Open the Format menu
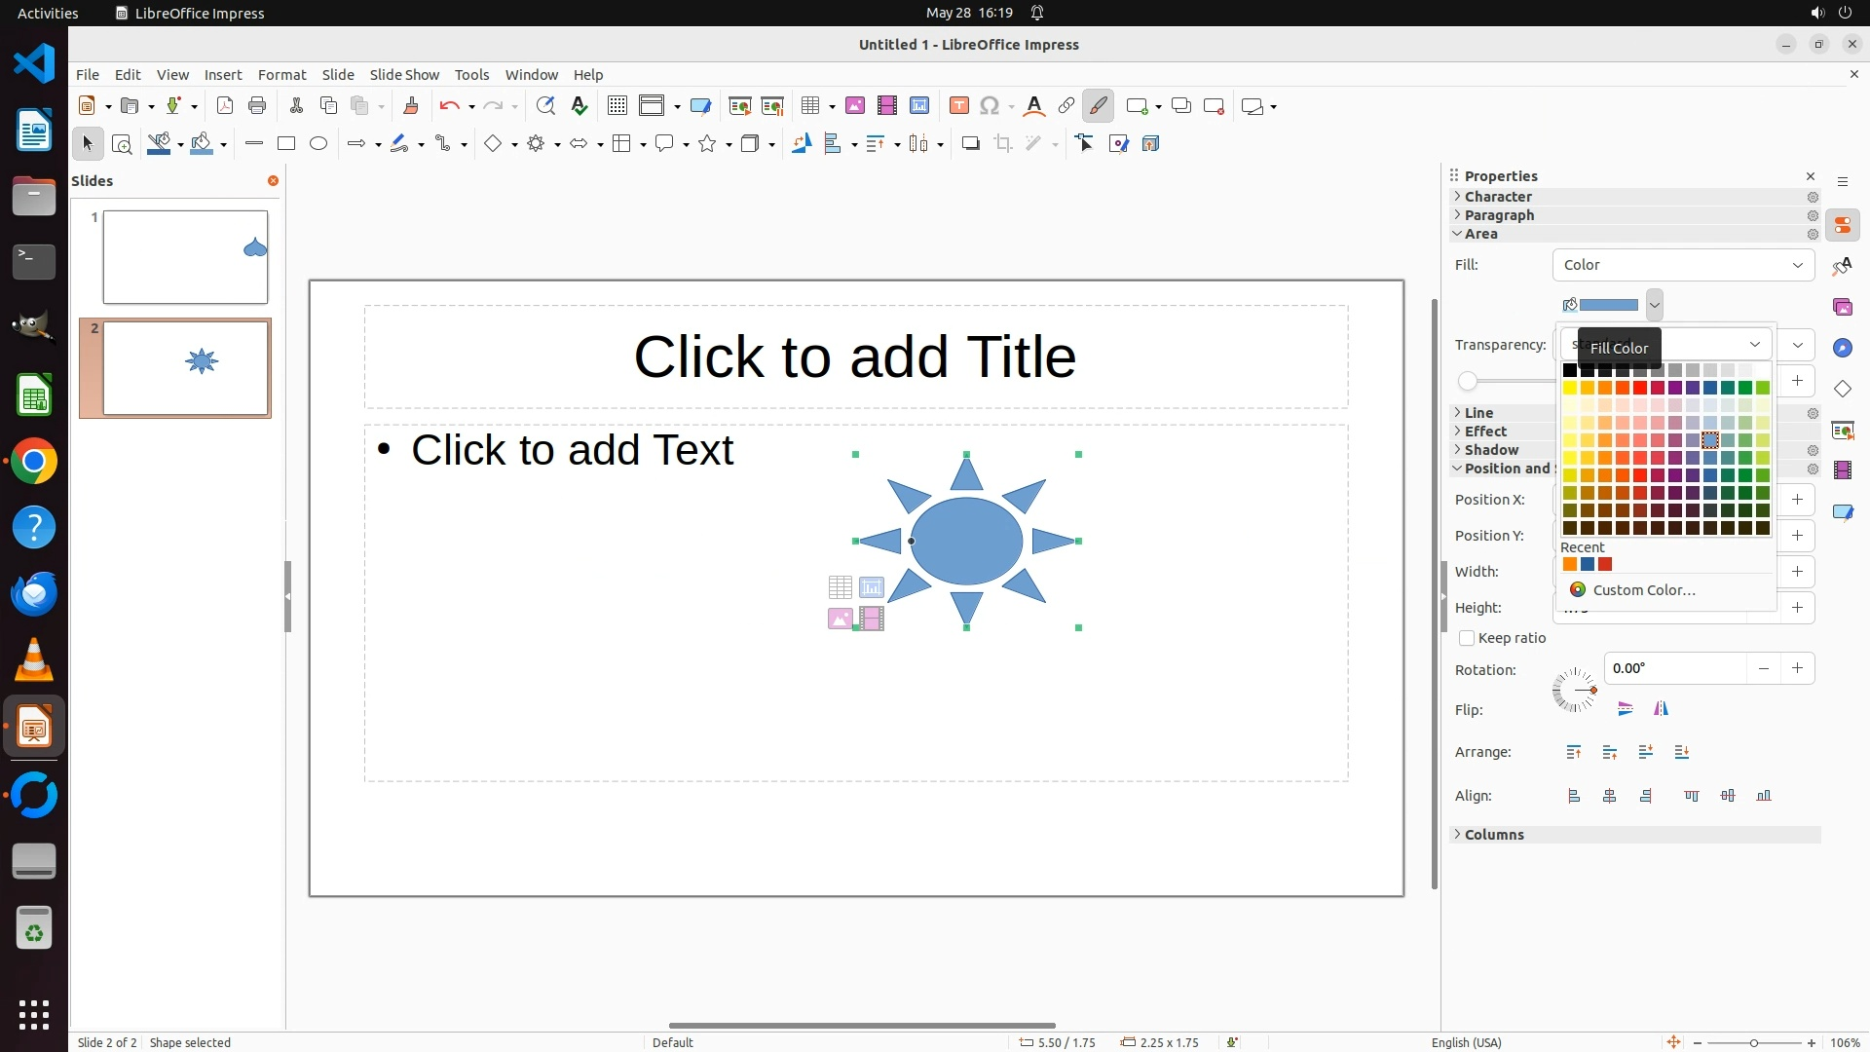The height and width of the screenshot is (1052, 1870). [x=281, y=75]
